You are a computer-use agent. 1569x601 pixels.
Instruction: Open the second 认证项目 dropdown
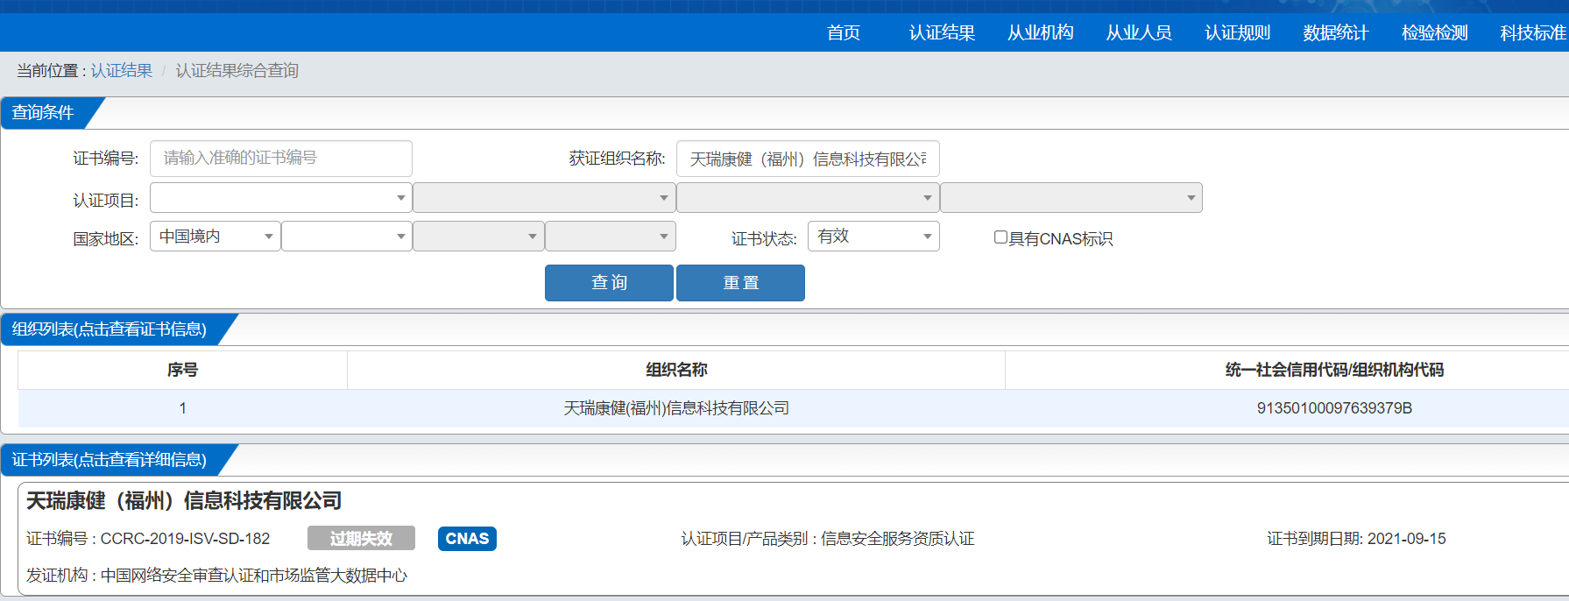[x=544, y=198]
